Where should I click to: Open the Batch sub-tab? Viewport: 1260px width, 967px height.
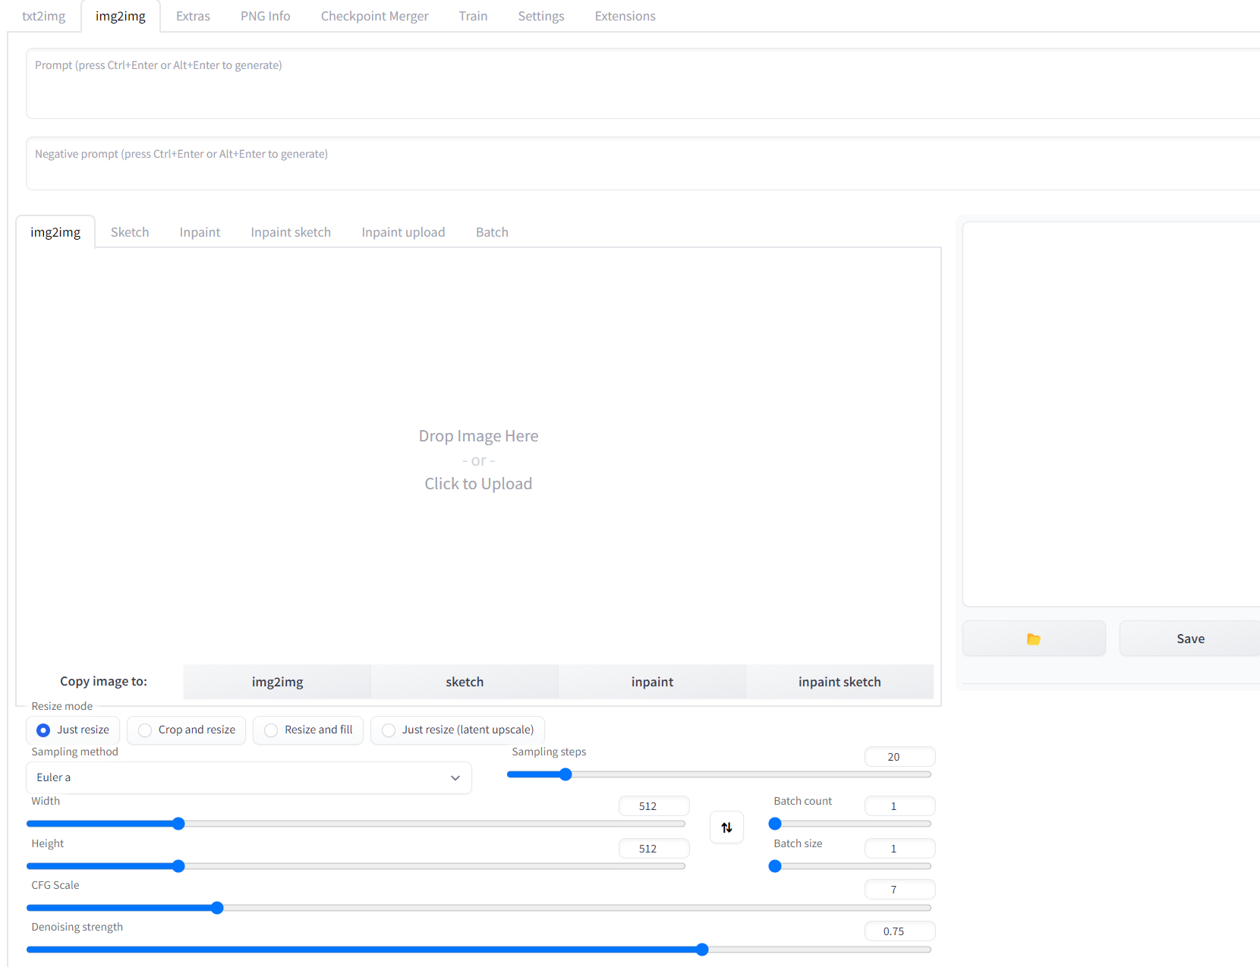[491, 231]
